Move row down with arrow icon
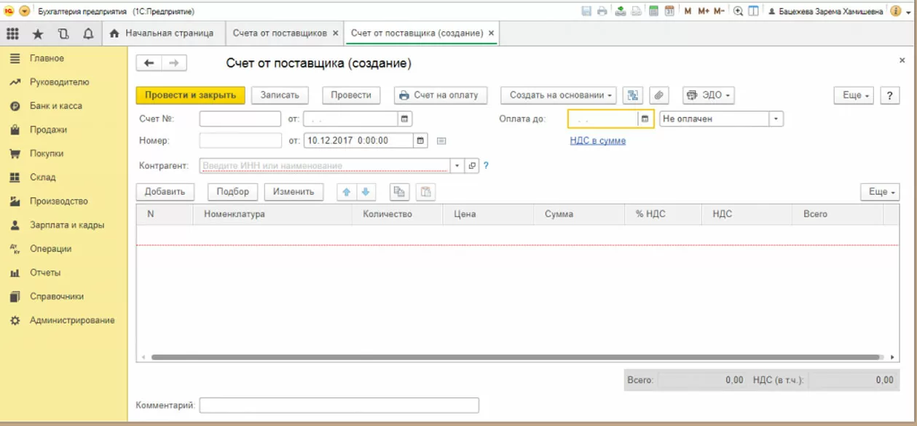917x426 pixels. tap(366, 192)
